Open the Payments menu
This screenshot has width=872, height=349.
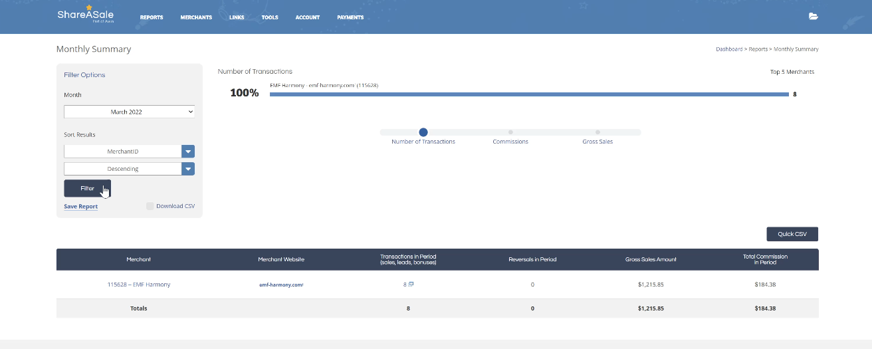coord(350,17)
